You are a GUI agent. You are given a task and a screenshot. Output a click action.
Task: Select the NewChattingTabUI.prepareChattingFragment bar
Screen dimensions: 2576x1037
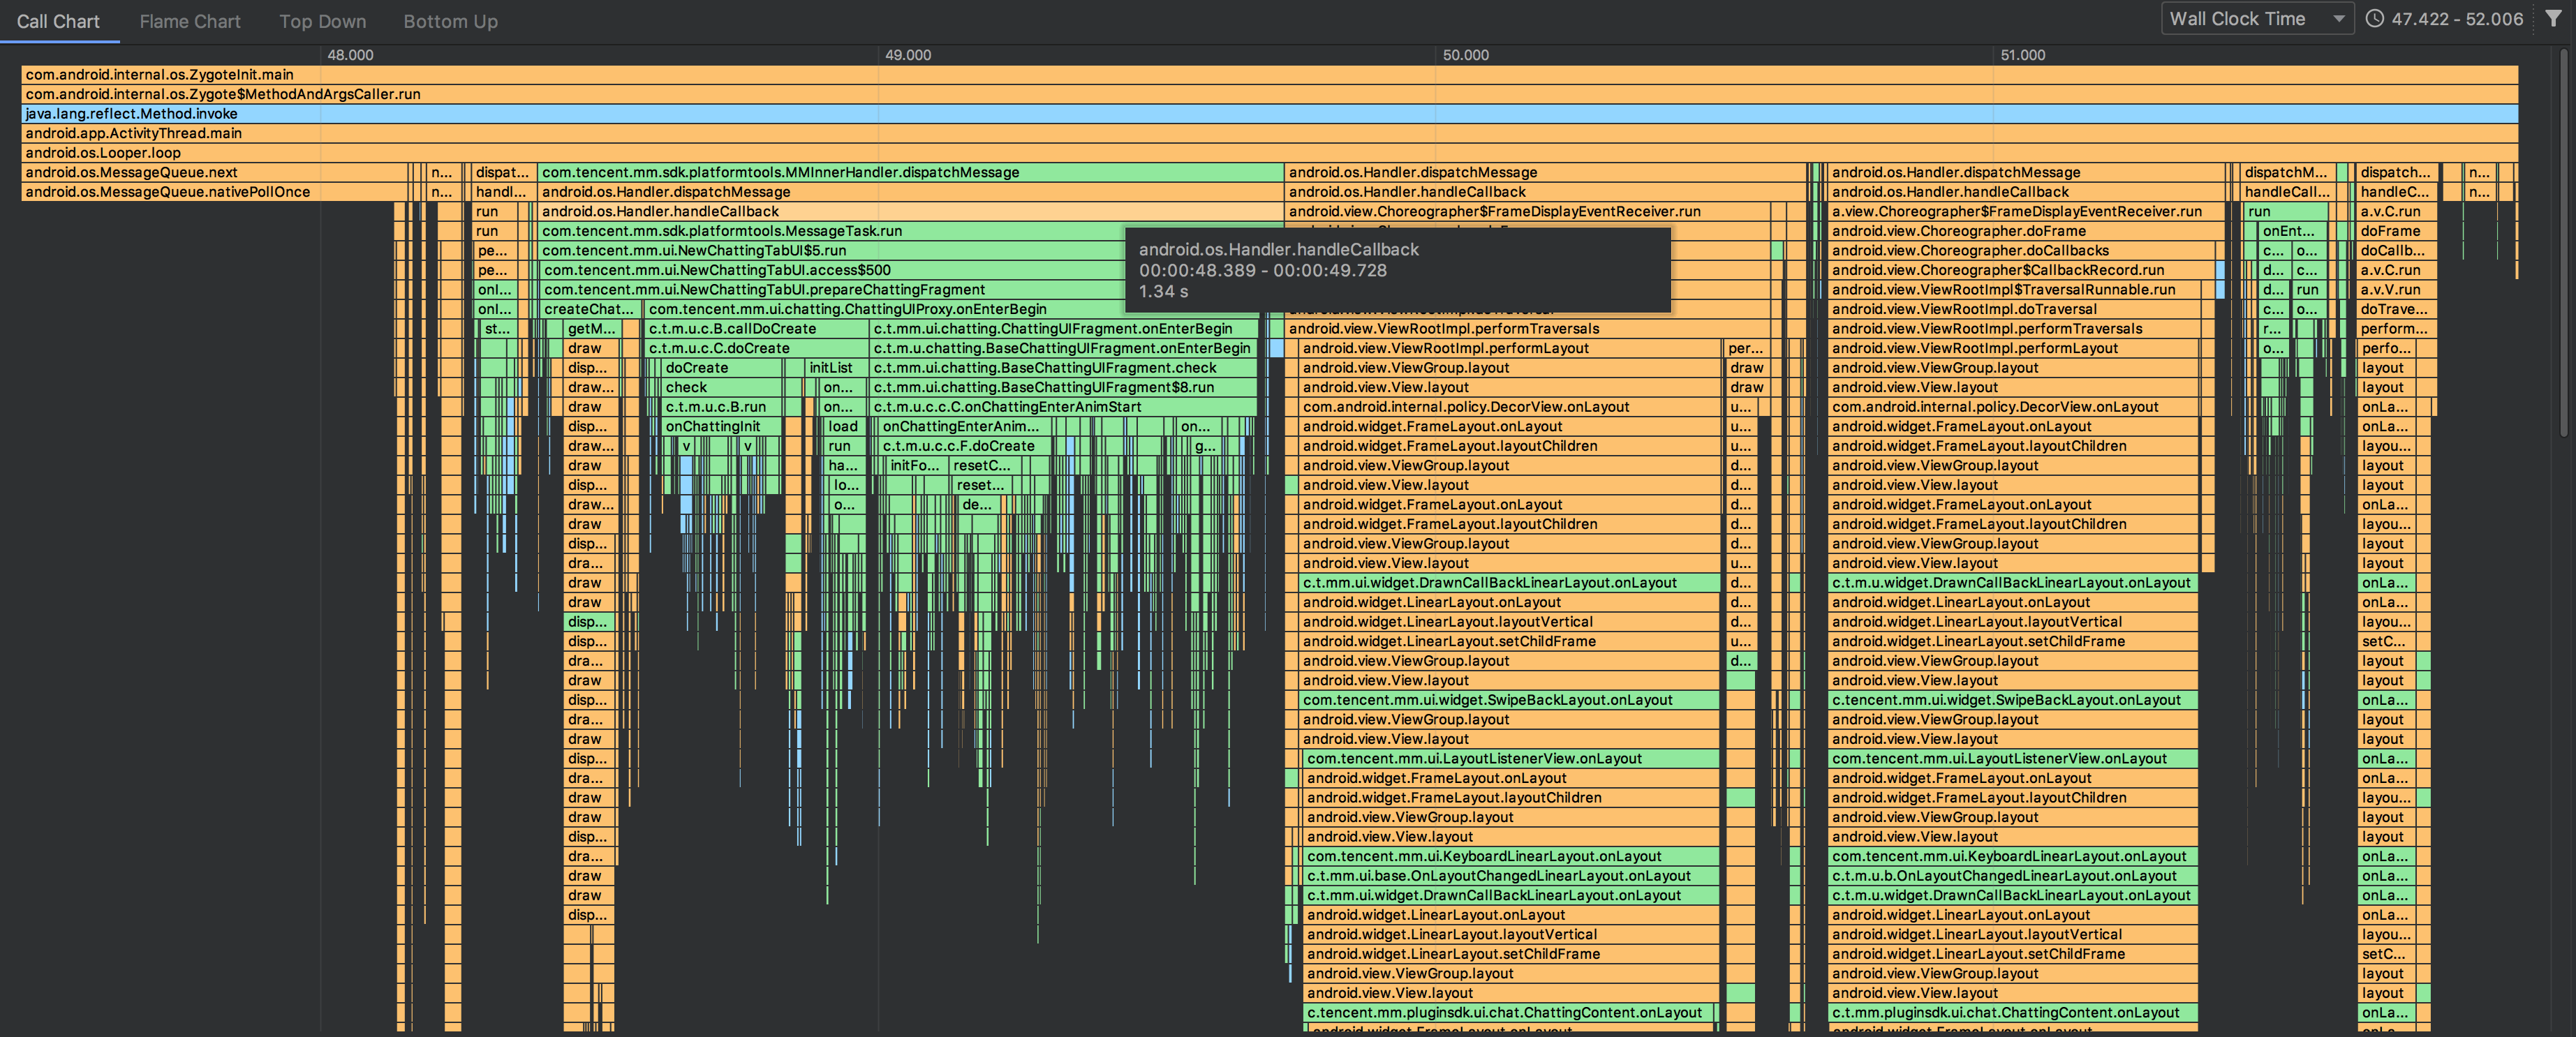pos(911,289)
